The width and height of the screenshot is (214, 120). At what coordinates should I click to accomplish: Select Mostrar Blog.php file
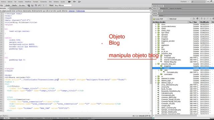(x=170, y=62)
